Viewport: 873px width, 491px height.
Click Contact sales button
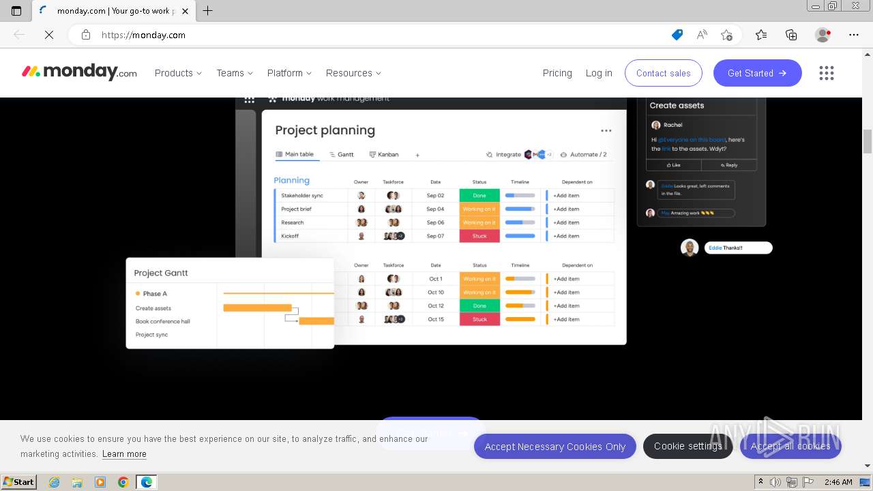[x=664, y=73]
